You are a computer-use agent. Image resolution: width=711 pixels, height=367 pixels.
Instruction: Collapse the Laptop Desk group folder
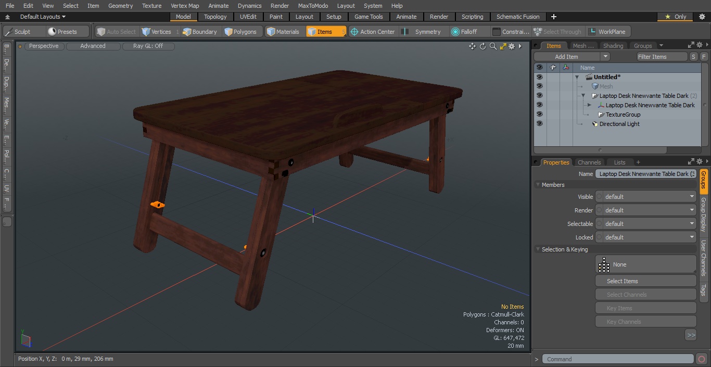[x=583, y=96]
